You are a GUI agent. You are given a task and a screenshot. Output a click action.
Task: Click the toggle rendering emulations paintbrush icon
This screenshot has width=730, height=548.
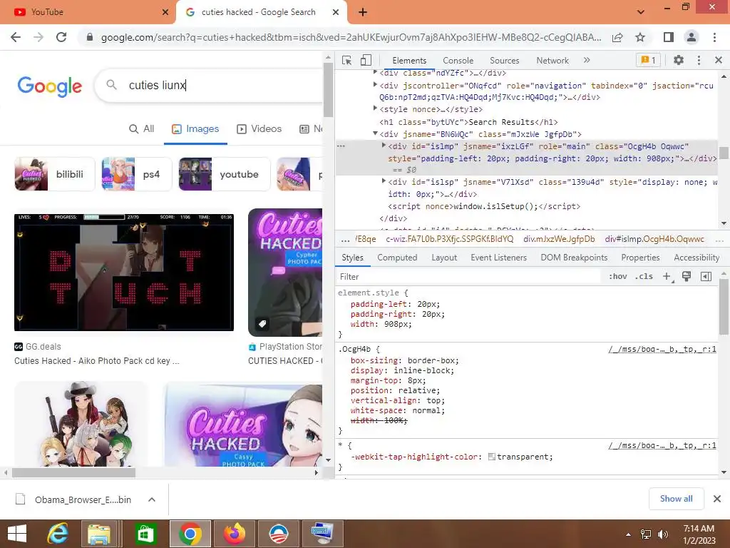(687, 276)
